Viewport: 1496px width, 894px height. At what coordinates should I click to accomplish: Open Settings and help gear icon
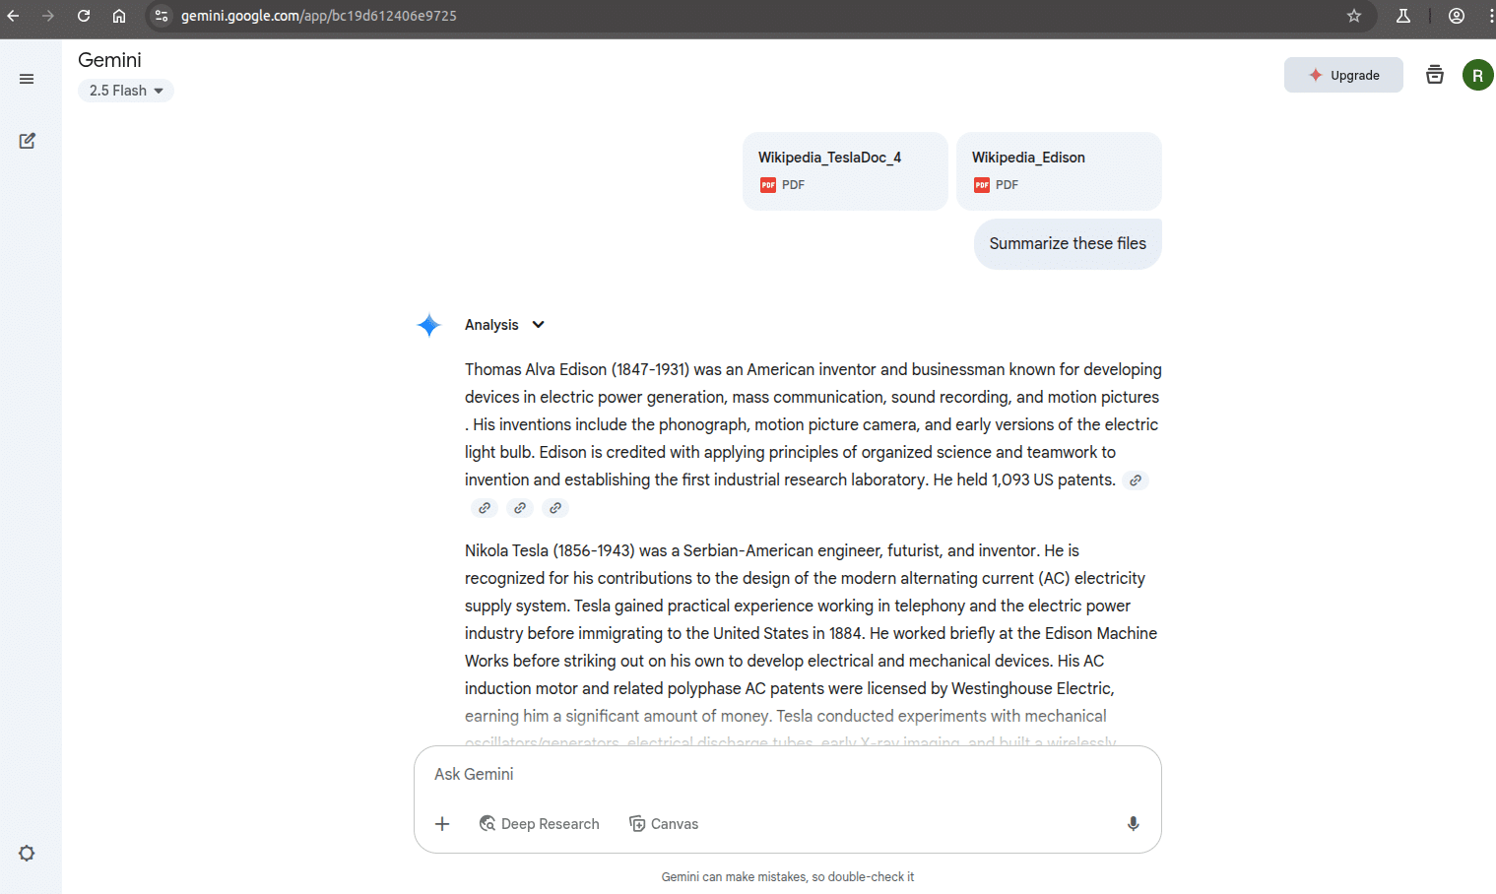[x=27, y=853]
